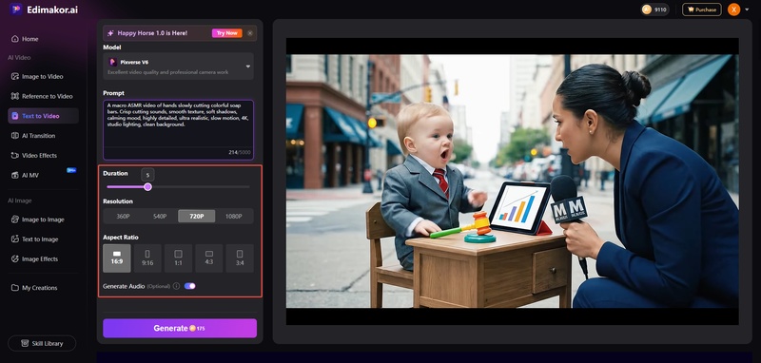Click the Edimakor.ai logo icon

click(x=16, y=10)
